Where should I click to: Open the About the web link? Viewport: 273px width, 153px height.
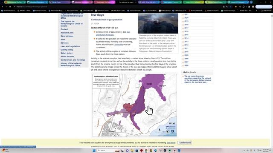(x=67, y=57)
